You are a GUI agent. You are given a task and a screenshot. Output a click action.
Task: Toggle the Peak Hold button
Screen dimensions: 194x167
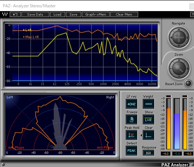[x=132, y=135]
